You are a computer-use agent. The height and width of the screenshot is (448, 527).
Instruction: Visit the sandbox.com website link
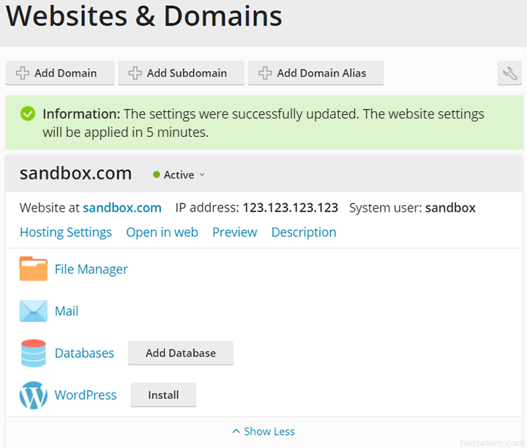click(x=122, y=208)
